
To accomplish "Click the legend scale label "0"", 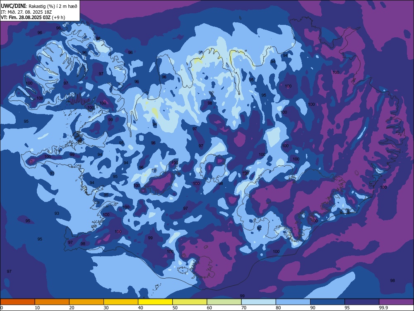I will click(x=2, y=308).
